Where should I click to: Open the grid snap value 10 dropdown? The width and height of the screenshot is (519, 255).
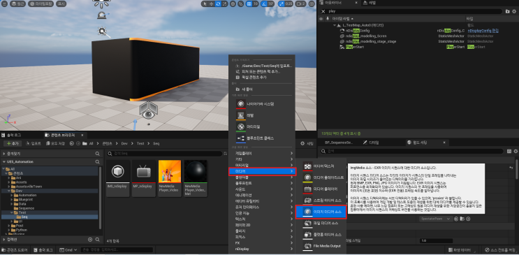pyautogui.click(x=256, y=3)
